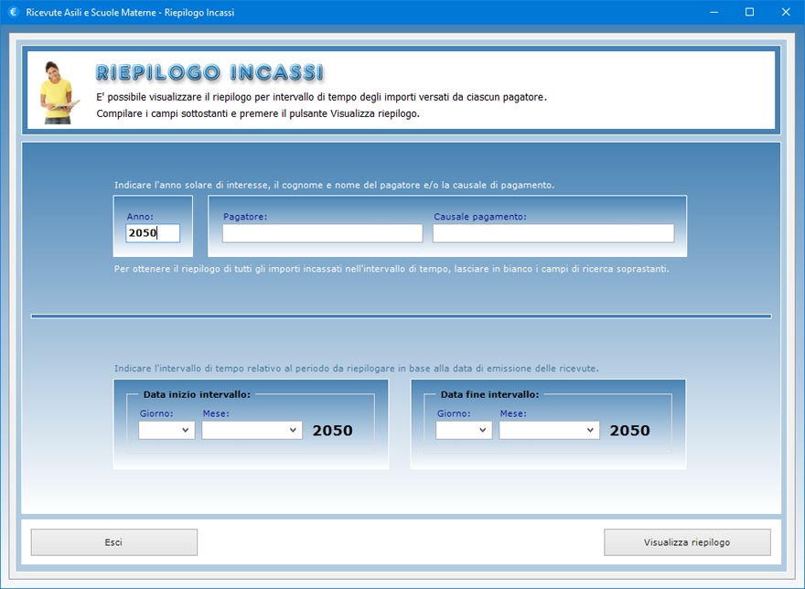The height and width of the screenshot is (589, 805).
Task: Close the Riepilogo Incassi window
Action: click(785, 12)
